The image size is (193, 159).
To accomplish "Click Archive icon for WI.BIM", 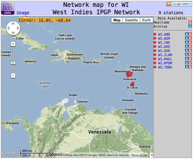I will pos(187,38).
